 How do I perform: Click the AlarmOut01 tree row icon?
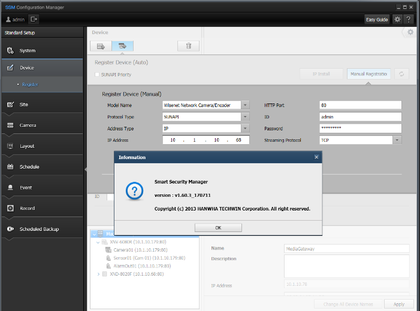click(108, 266)
